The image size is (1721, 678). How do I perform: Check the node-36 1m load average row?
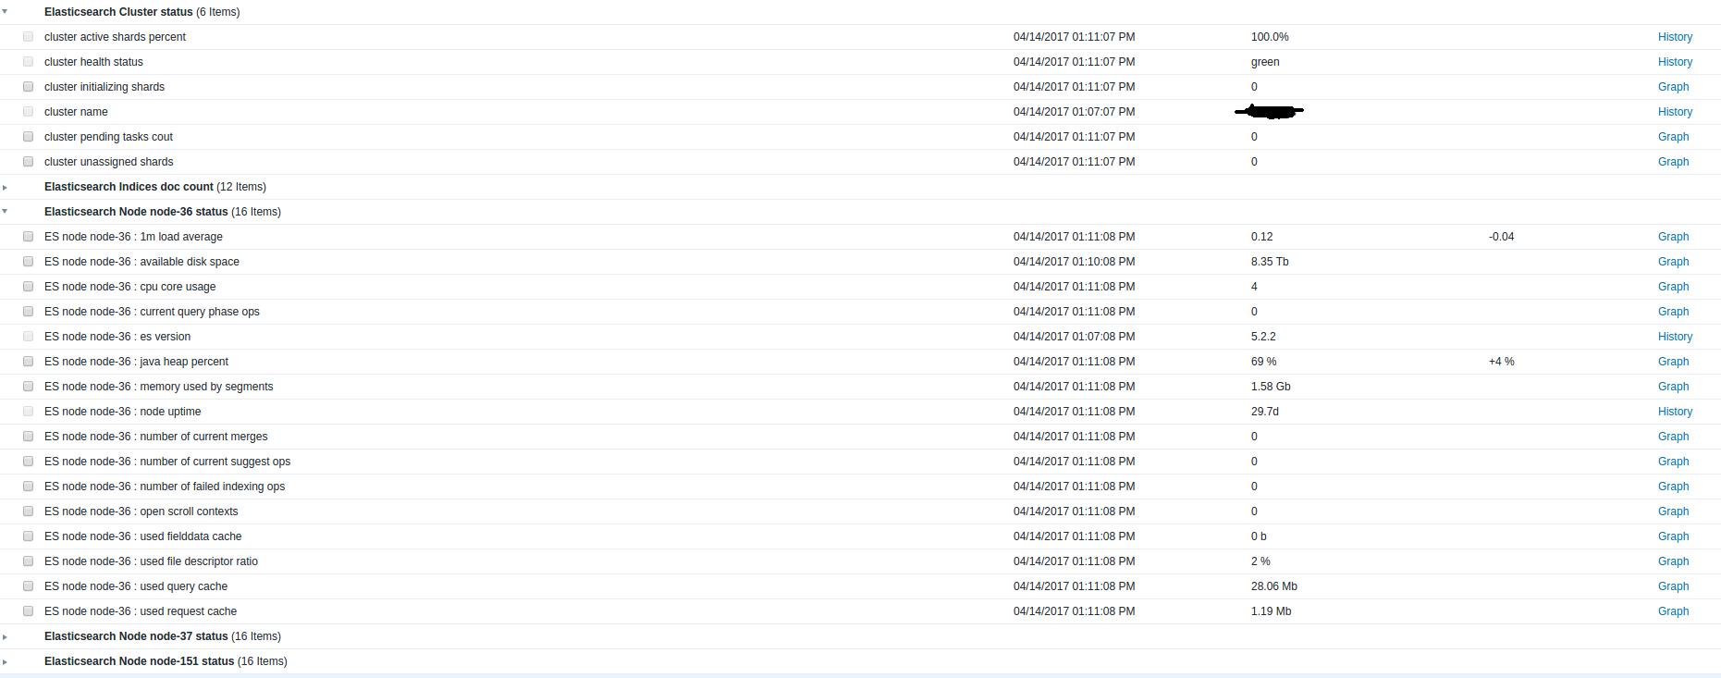coord(28,236)
